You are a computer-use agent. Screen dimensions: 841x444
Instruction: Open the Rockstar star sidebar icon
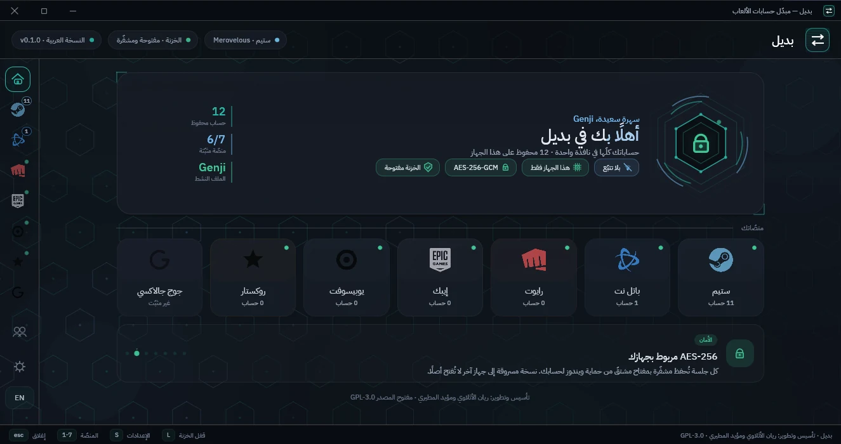pyautogui.click(x=18, y=262)
